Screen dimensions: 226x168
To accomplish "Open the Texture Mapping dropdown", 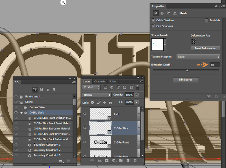I will pos(198,57).
